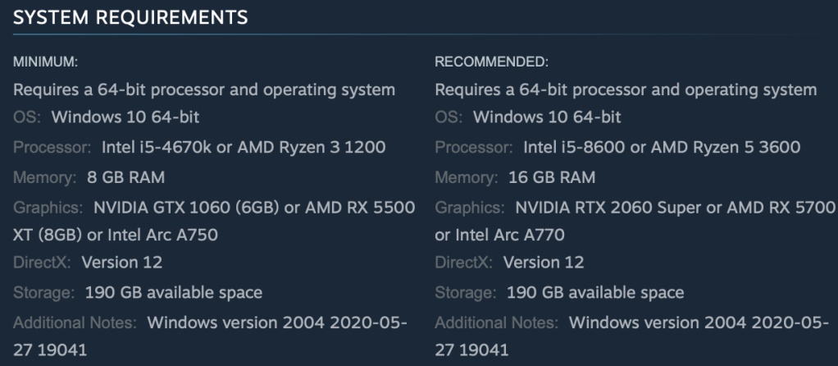The width and height of the screenshot is (838, 366).
Task: Click the 64-bit processor line under Recommended
Action: point(626,89)
